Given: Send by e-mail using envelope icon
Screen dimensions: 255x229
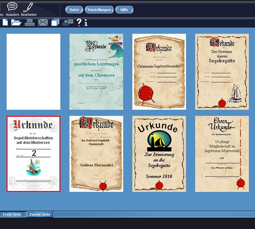Looking at the screenshot, I should (x=43, y=22).
